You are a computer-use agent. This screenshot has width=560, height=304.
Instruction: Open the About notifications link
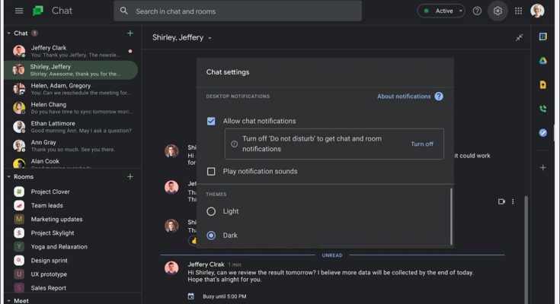point(404,97)
